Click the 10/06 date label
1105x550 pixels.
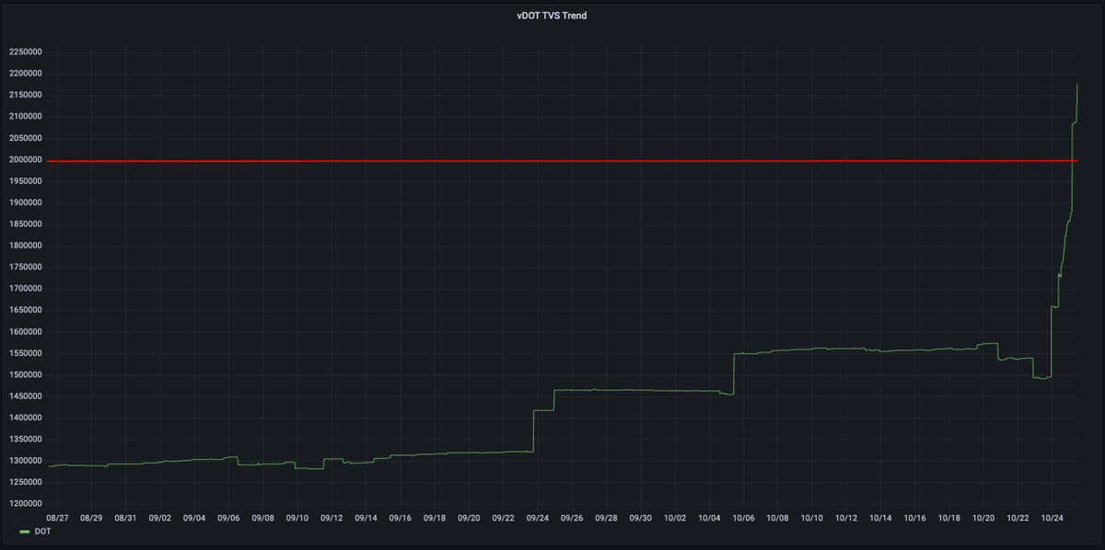(x=744, y=518)
